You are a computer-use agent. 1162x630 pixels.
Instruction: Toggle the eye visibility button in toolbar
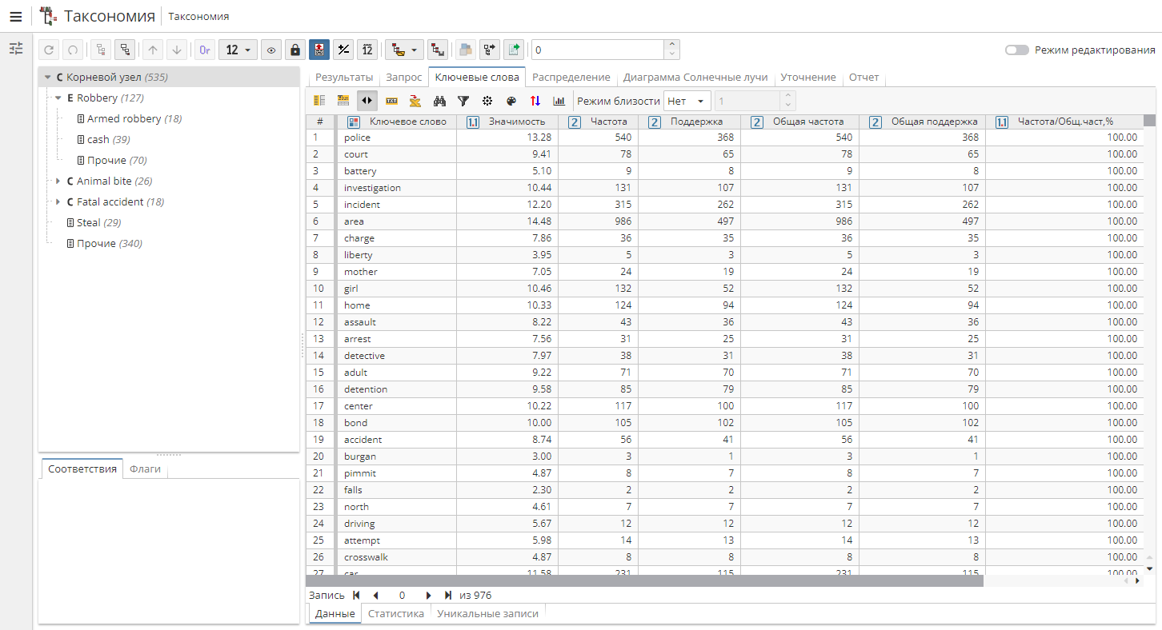(271, 50)
